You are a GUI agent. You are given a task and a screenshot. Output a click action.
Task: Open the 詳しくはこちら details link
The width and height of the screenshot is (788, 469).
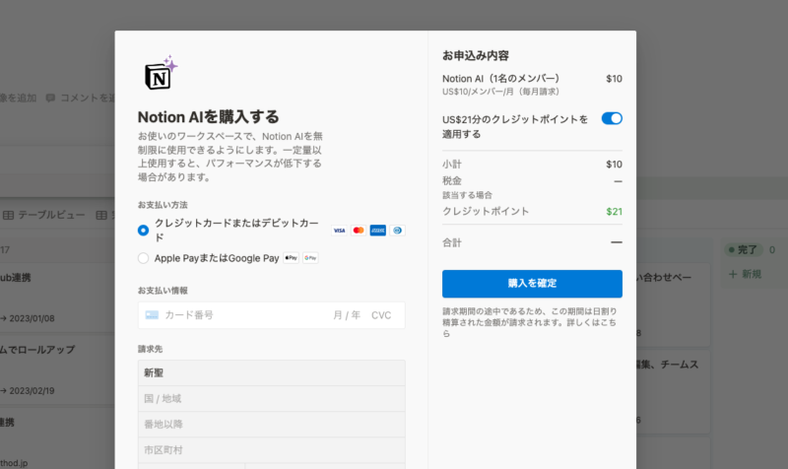click(x=529, y=328)
